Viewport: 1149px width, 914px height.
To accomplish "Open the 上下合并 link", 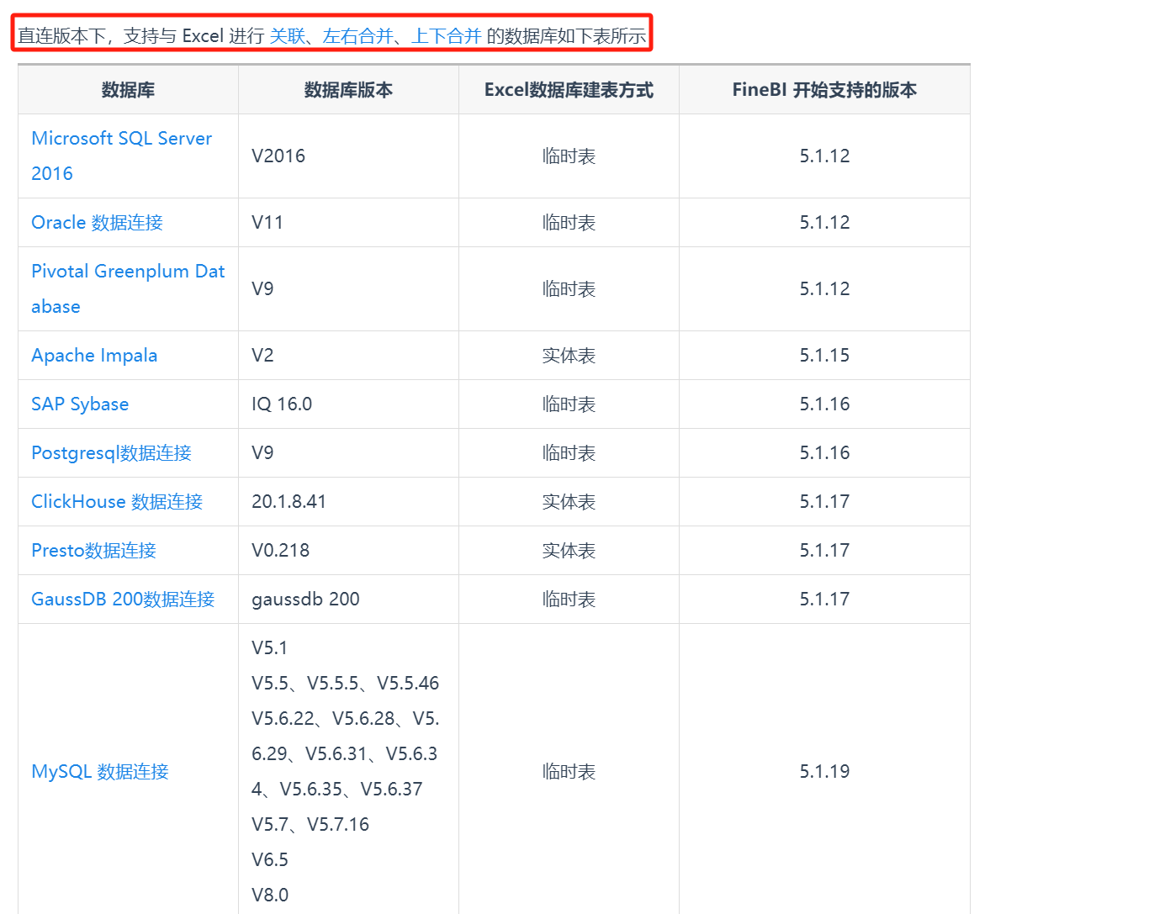I will (447, 35).
